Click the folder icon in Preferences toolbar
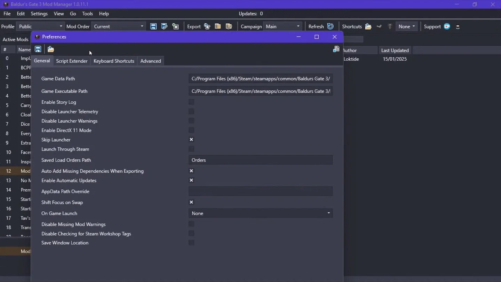 tap(51, 49)
